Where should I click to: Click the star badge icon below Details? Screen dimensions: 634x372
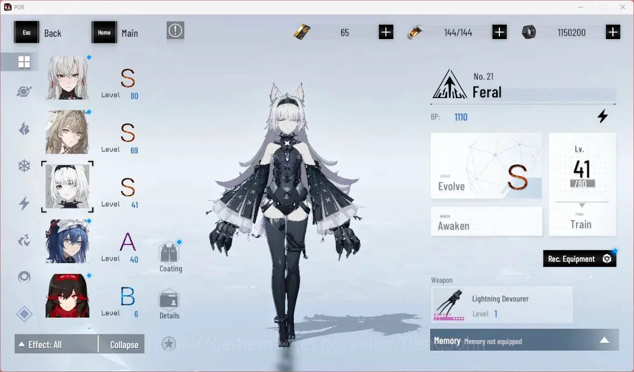click(169, 344)
